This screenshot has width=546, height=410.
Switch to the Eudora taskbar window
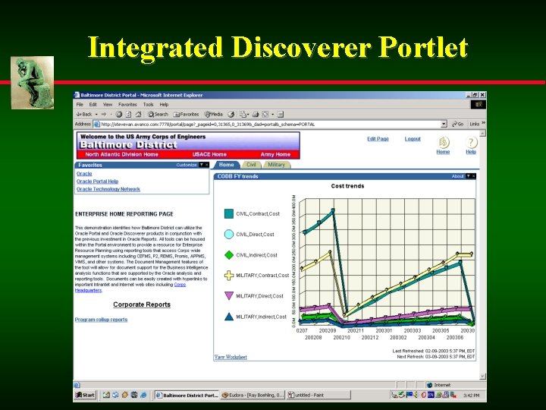pos(253,395)
